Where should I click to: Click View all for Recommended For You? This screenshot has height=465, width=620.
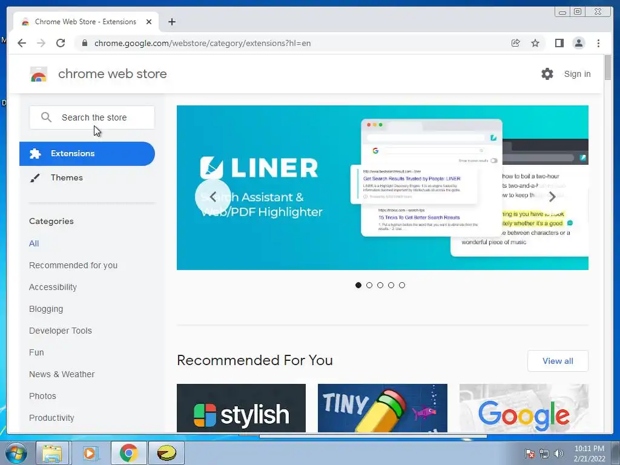558,361
